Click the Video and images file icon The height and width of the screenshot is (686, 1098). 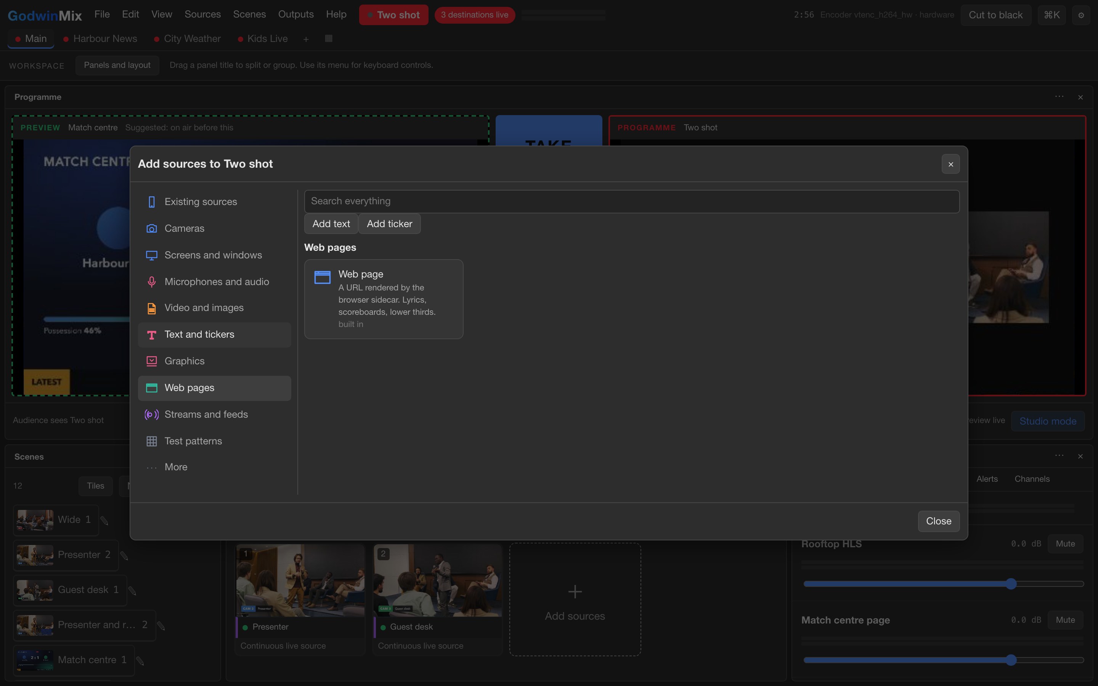point(151,308)
